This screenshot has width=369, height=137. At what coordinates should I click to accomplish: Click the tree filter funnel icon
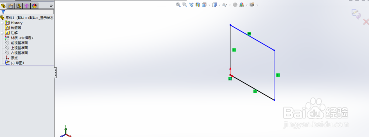[x=3, y=12]
